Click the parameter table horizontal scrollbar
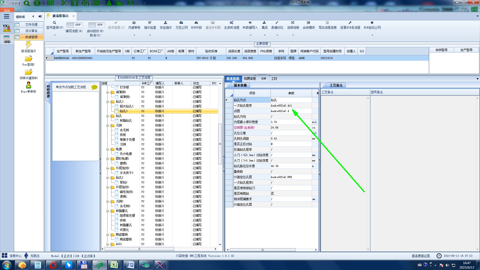The height and width of the screenshot is (270, 480). (262, 250)
